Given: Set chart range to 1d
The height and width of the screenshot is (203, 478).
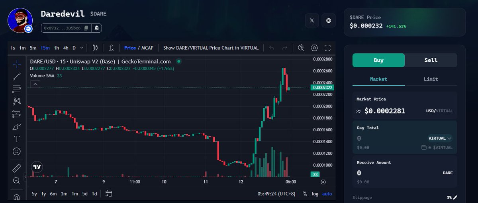Looking at the screenshot, I should [94, 194].
